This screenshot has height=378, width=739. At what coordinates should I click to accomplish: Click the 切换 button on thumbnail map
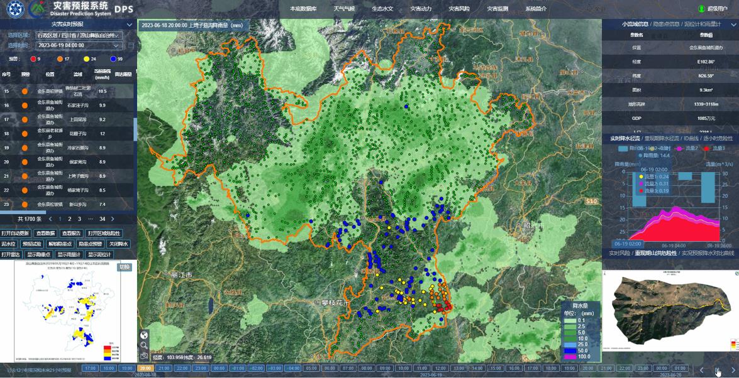[x=125, y=267]
